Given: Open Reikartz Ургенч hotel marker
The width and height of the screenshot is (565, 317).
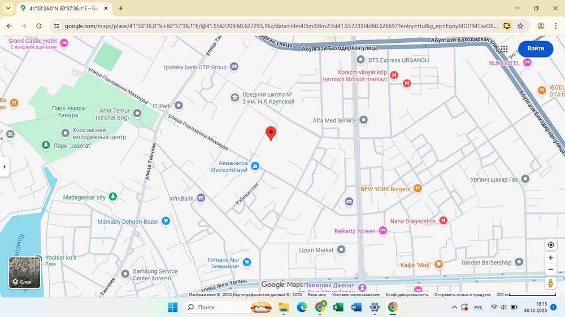Looking at the screenshot, I should pos(383,231).
